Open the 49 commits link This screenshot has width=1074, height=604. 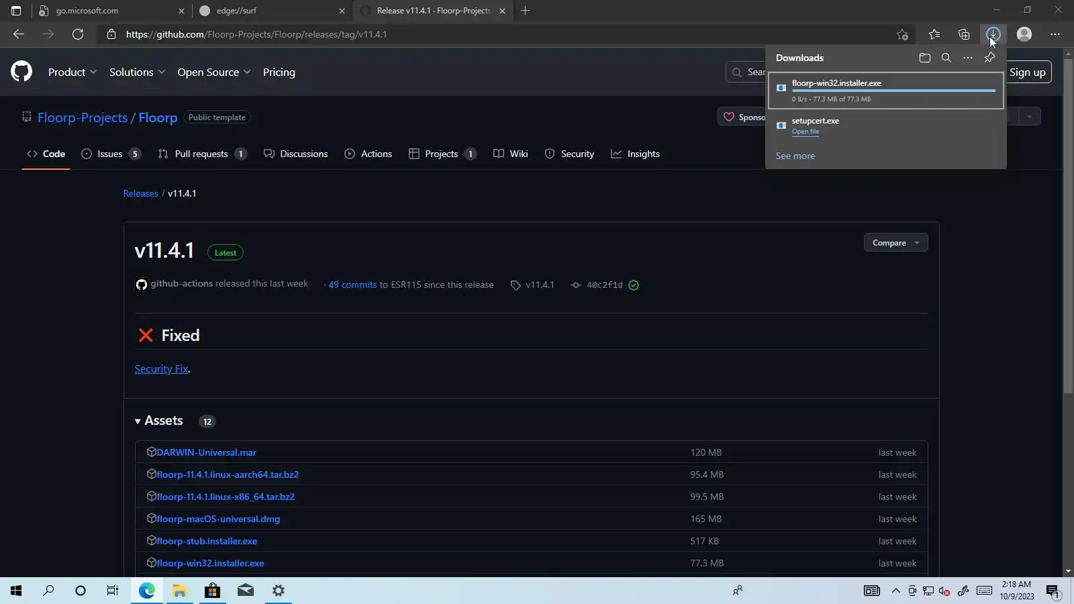352,285
